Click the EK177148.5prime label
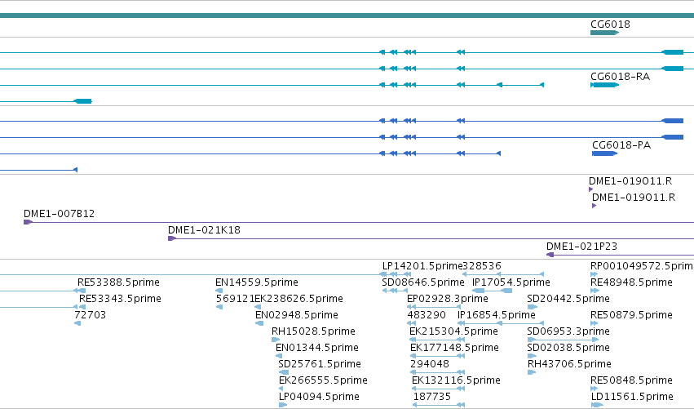The image size is (694, 409). pyautogui.click(x=454, y=348)
